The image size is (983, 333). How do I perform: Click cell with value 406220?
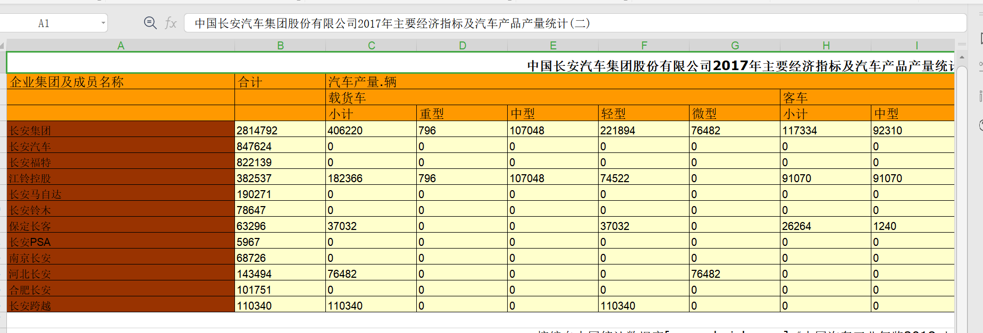(371, 130)
